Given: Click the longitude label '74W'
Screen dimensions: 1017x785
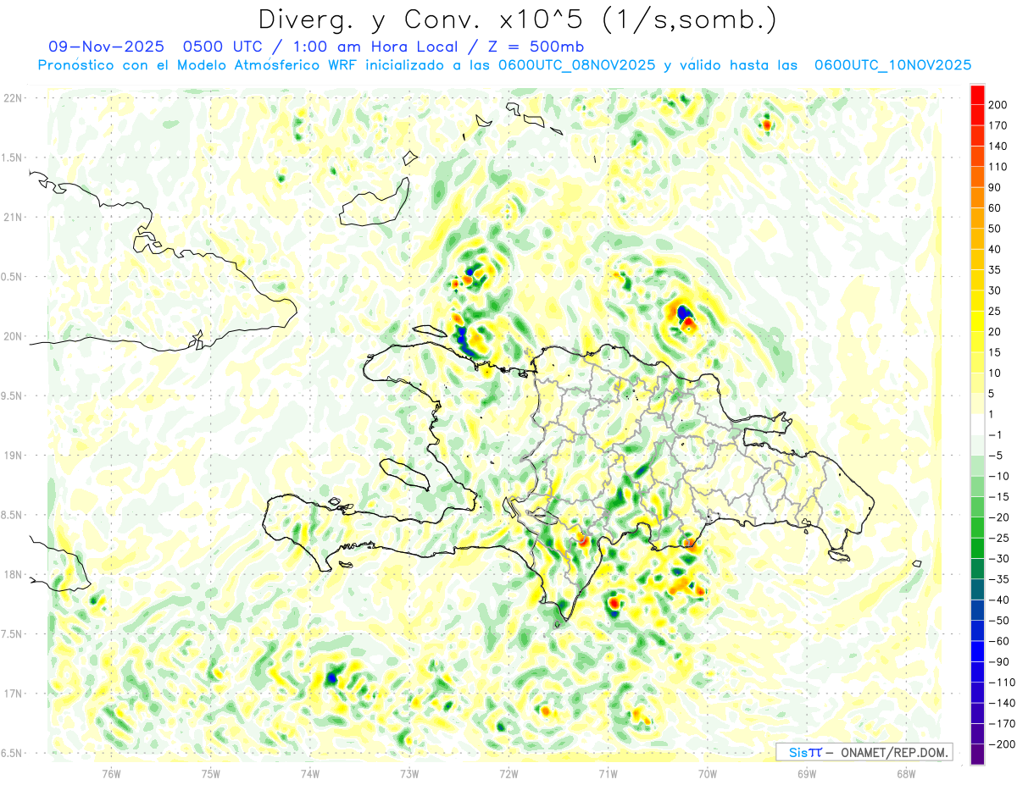Looking at the screenshot, I should 310,773.
